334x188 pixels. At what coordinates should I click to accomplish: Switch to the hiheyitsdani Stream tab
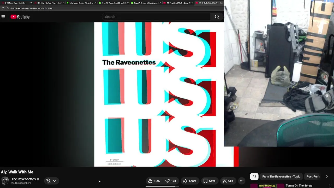coord(81,3)
